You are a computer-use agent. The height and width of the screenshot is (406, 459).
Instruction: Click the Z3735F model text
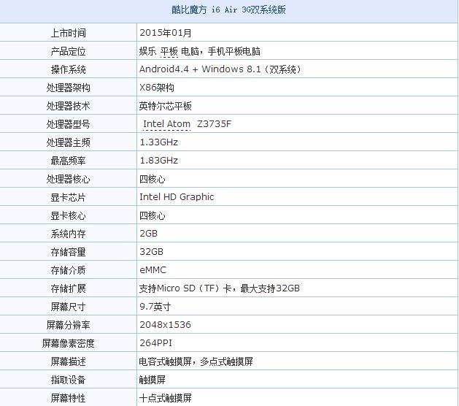point(215,124)
